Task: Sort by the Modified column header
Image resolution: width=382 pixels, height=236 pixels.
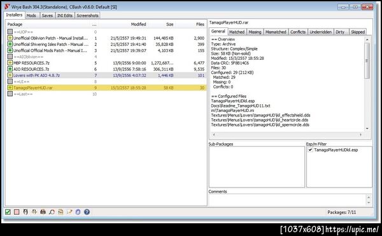Action: [123, 24]
